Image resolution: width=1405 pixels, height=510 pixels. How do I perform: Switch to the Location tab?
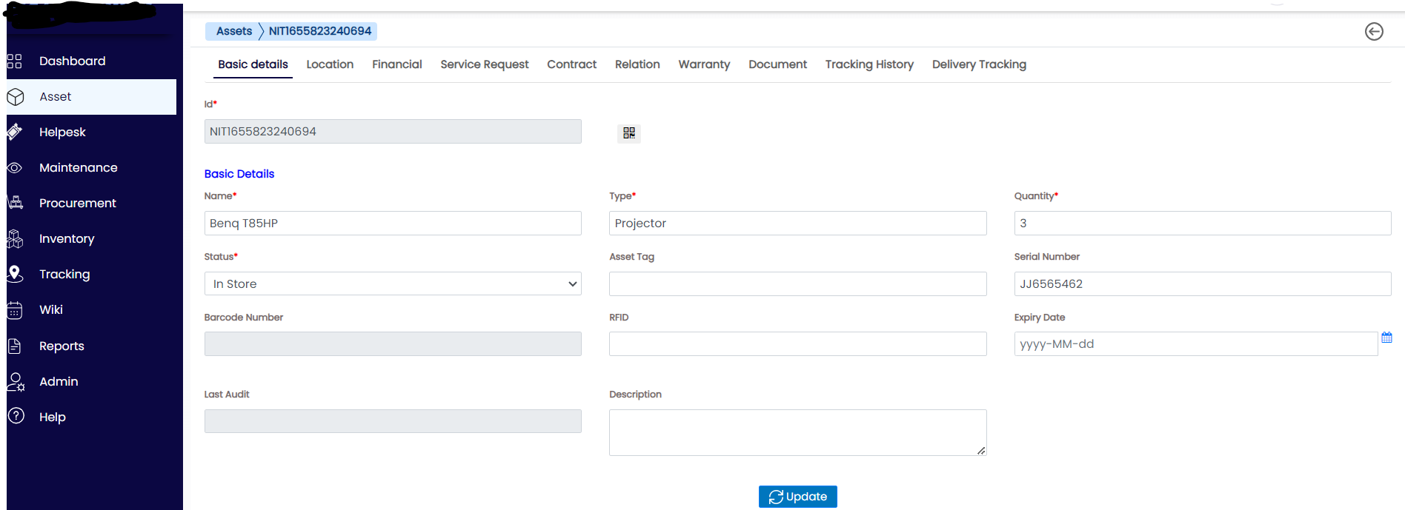point(330,64)
